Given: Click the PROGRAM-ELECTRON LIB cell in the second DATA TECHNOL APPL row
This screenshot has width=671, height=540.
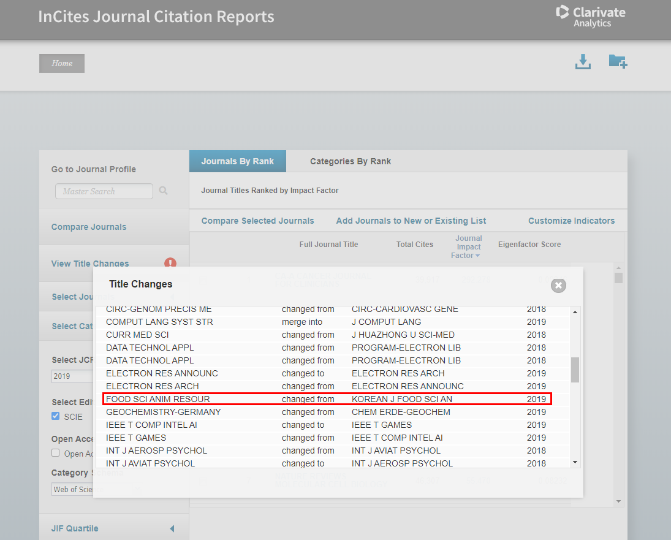Looking at the screenshot, I should pos(406,360).
